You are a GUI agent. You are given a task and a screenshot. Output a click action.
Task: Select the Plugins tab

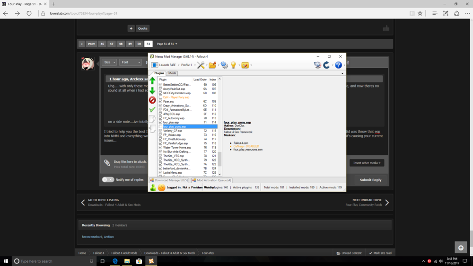159,73
